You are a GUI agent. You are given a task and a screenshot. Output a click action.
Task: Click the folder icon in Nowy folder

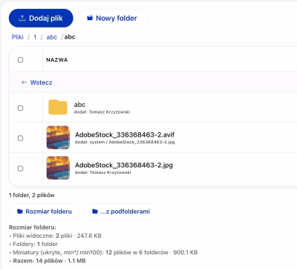[90, 18]
